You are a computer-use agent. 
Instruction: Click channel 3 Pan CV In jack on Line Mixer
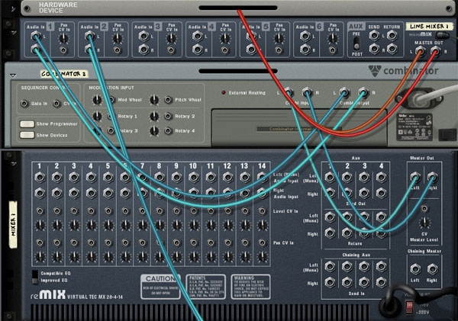coord(171,50)
